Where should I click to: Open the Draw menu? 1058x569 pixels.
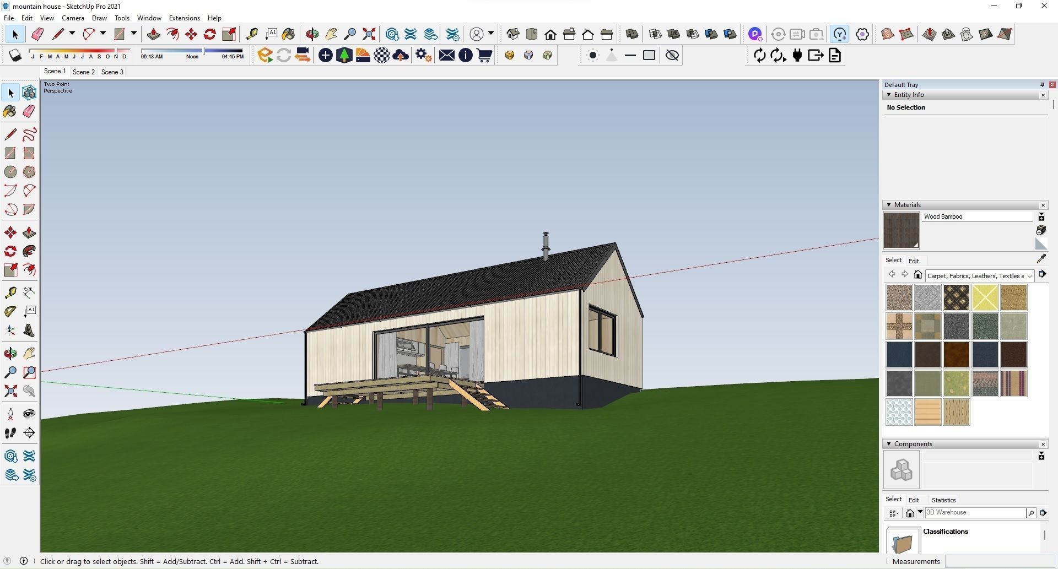[99, 18]
